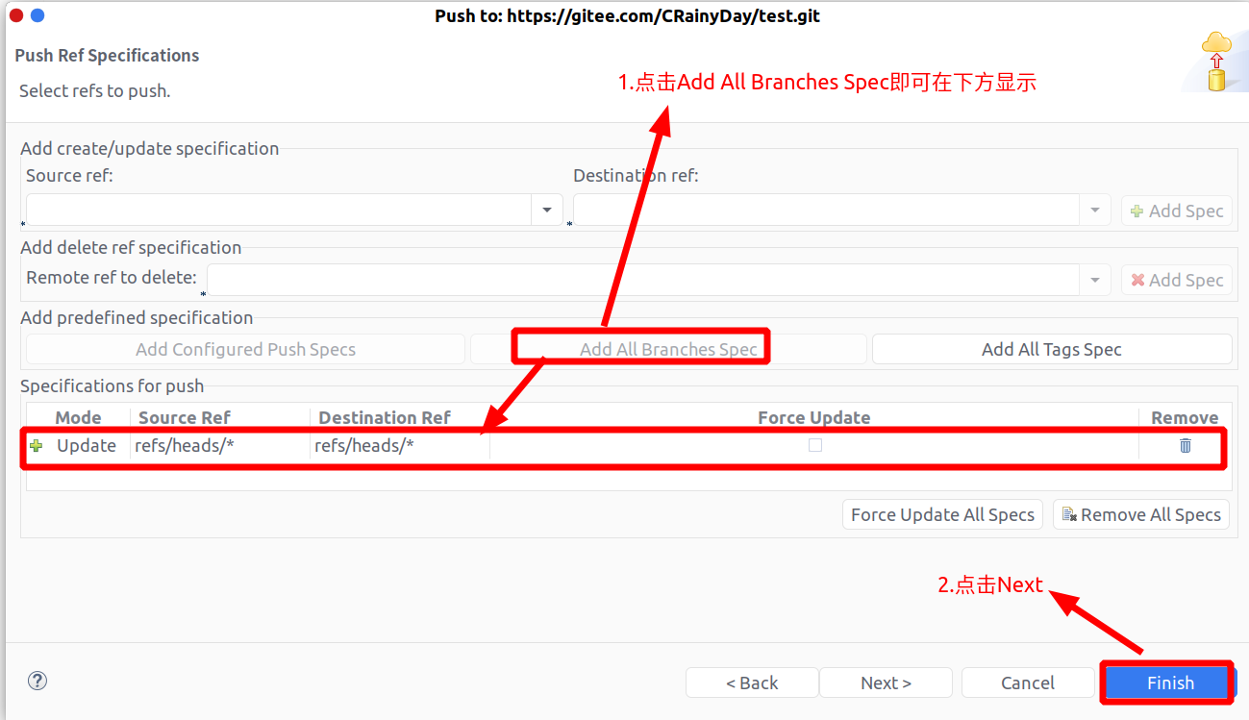Click Force Update All Specs

(x=942, y=513)
